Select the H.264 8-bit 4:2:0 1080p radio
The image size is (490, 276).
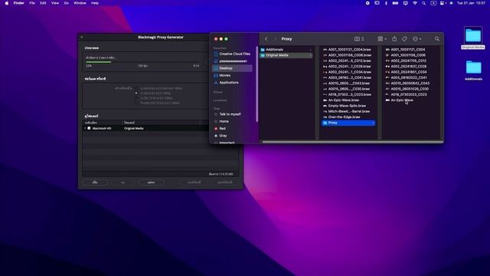click(136, 94)
